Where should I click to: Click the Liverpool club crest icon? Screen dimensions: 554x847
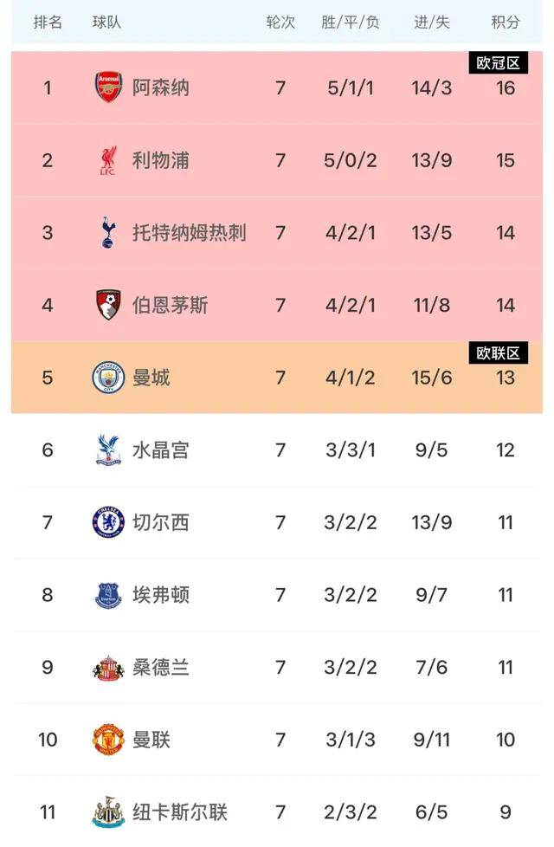pyautogui.click(x=108, y=160)
